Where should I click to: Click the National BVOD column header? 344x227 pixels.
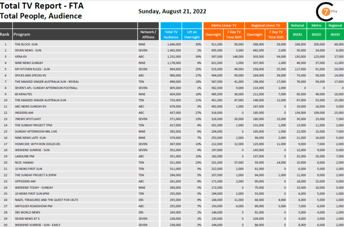pos(298,34)
